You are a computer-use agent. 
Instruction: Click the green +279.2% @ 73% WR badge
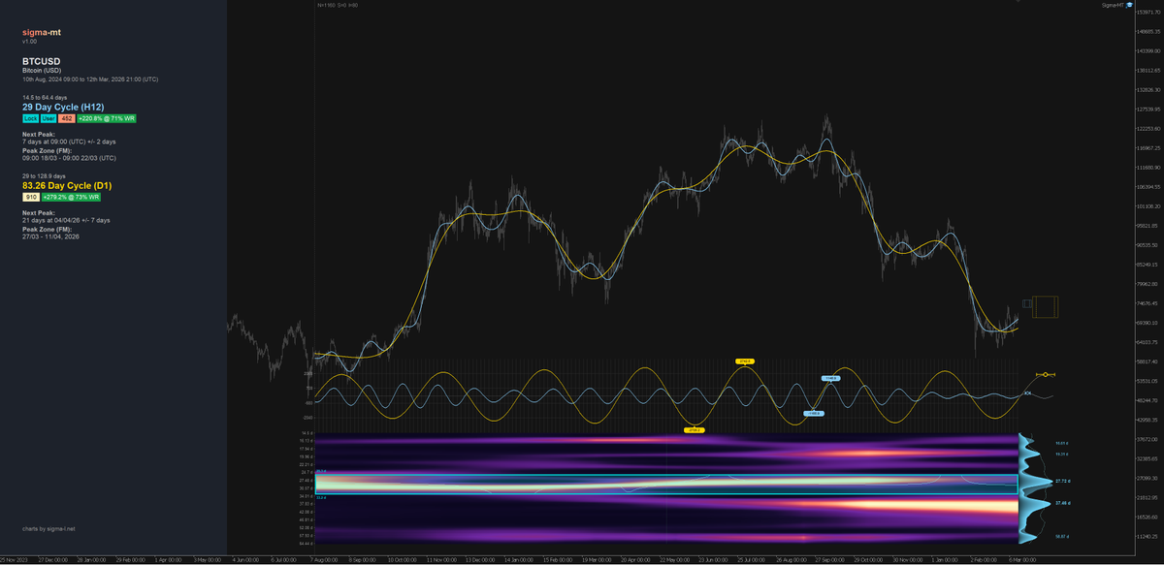pyautogui.click(x=71, y=197)
